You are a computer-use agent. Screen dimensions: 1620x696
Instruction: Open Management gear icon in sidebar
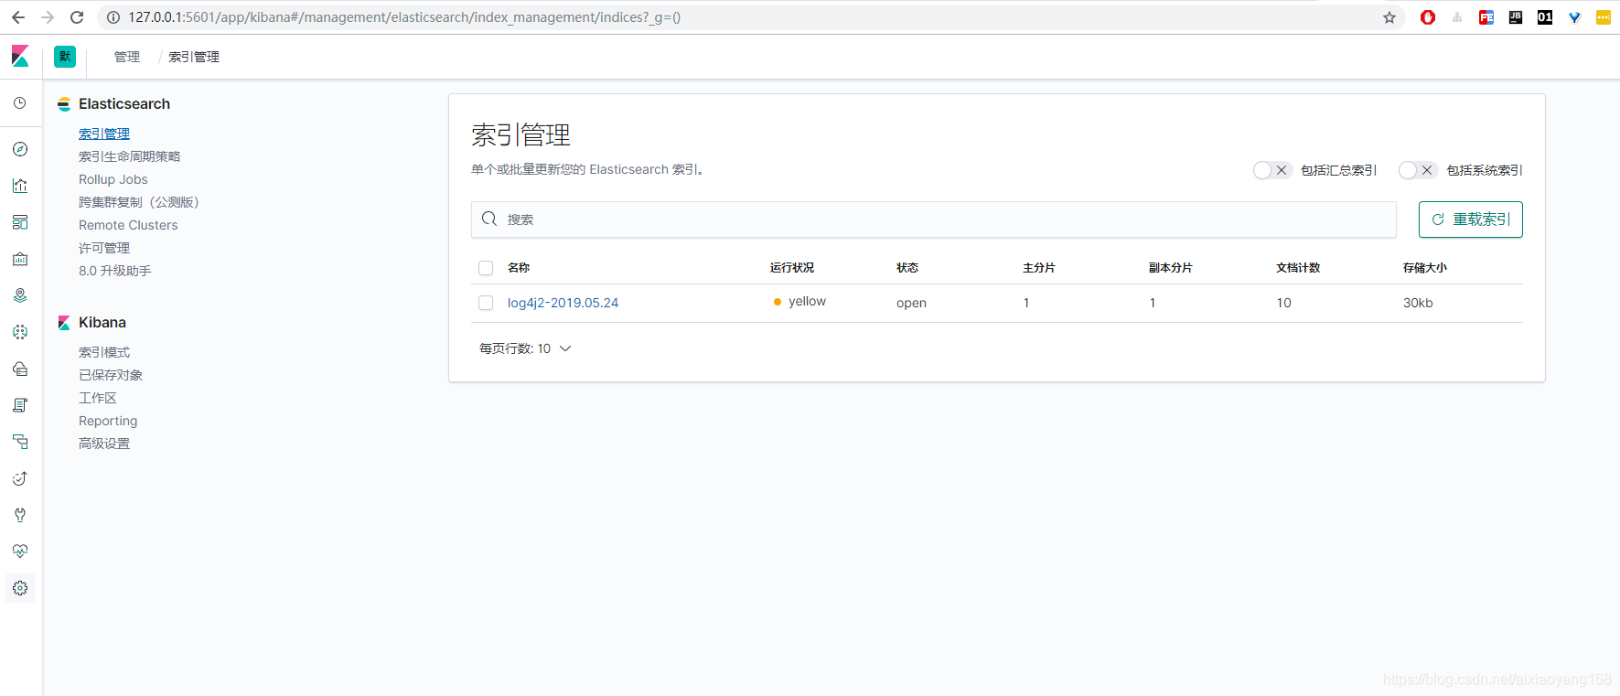20,588
